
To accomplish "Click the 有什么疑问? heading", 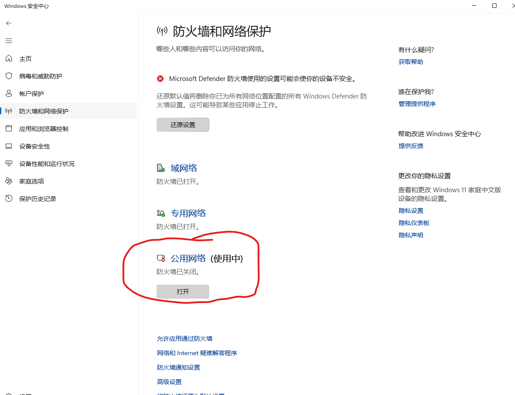I will pyautogui.click(x=416, y=50).
